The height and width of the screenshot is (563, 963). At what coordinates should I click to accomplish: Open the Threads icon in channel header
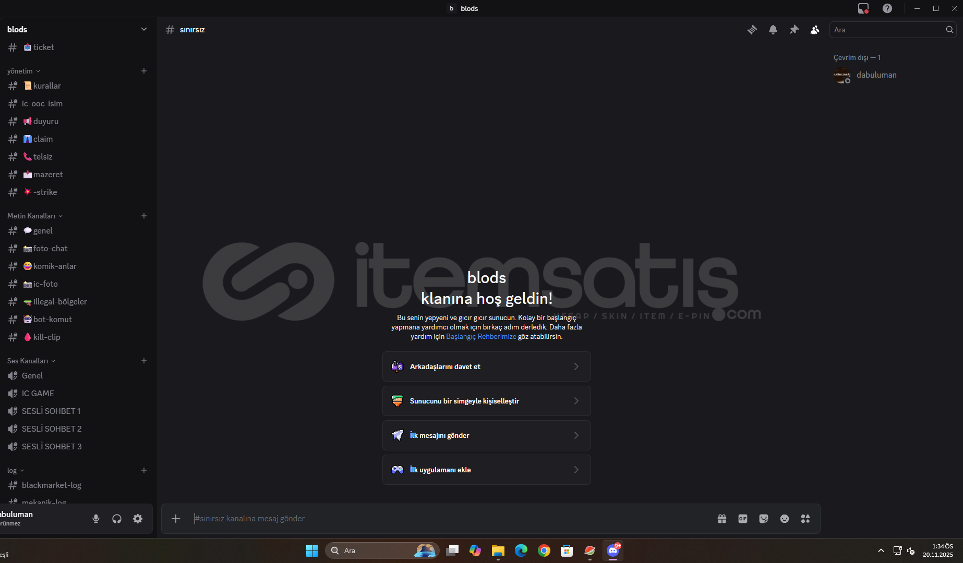[752, 30]
